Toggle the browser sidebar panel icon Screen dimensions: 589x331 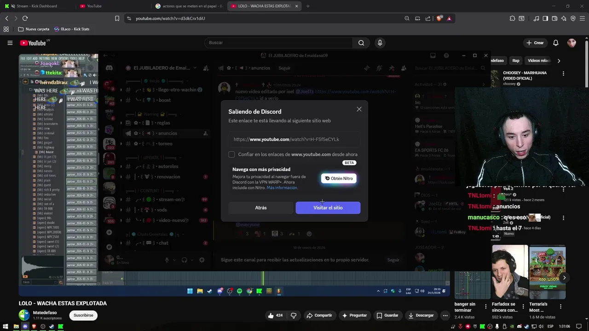[545, 18]
